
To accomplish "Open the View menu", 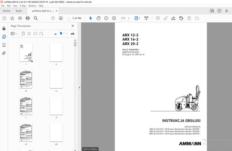I will click(x=15, y=6).
